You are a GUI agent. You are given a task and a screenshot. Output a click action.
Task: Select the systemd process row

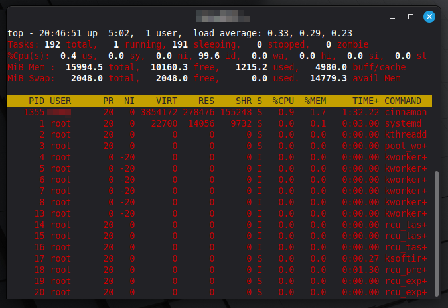(x=219, y=124)
